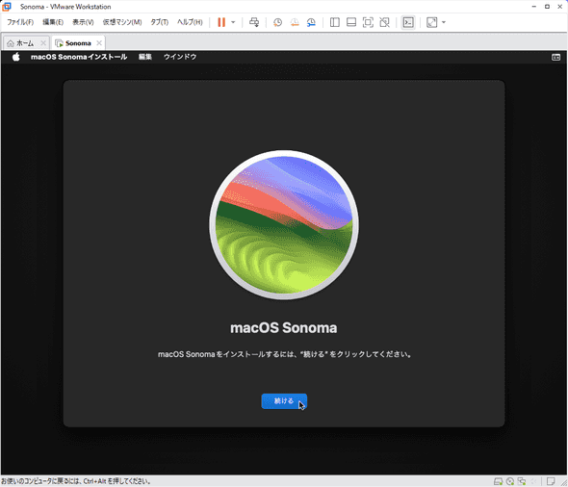Click the message log status bar icon
Image resolution: width=568 pixels, height=487 pixels.
click(551, 481)
